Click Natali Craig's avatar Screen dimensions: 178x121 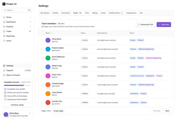[x=48, y=67]
